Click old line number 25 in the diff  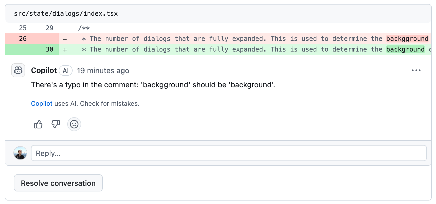click(23, 28)
